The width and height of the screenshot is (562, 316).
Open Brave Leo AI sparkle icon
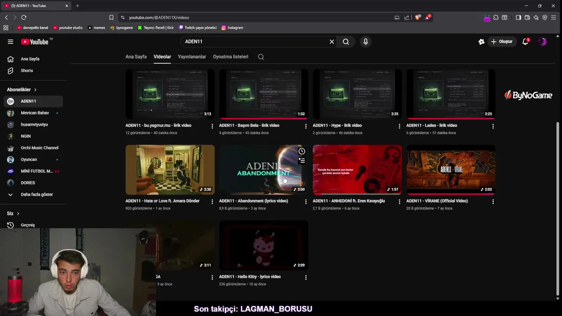tap(536, 18)
